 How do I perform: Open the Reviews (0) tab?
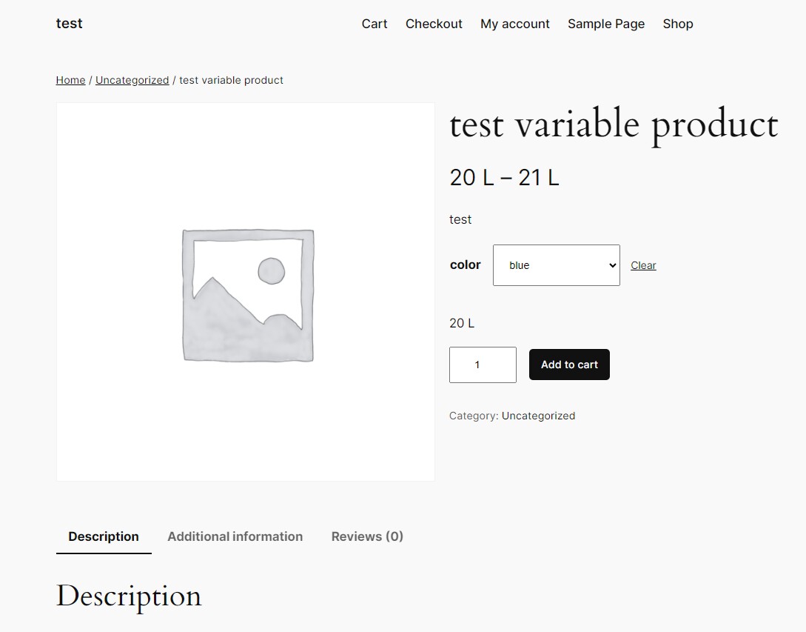pyautogui.click(x=366, y=536)
